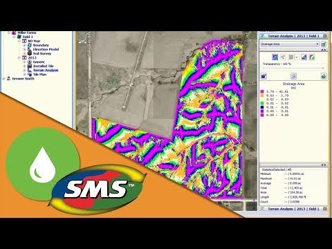Select the Soil Survey tree label
Image resolution: width=332 pixels, height=249 pixels.
[x=42, y=53]
